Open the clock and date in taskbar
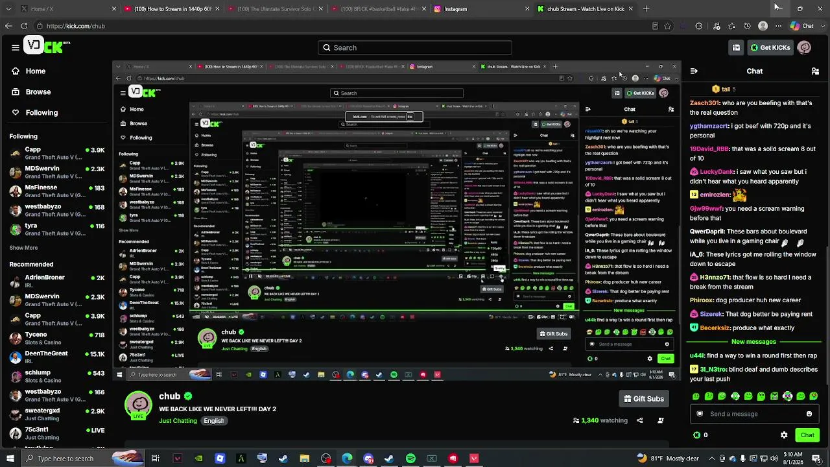 pyautogui.click(x=792, y=459)
